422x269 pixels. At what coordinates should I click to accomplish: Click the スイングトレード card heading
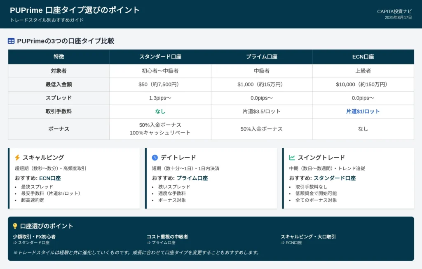point(321,158)
